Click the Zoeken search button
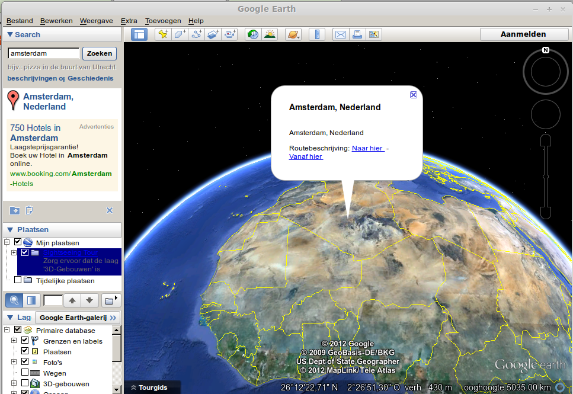The width and height of the screenshot is (573, 394). point(100,53)
